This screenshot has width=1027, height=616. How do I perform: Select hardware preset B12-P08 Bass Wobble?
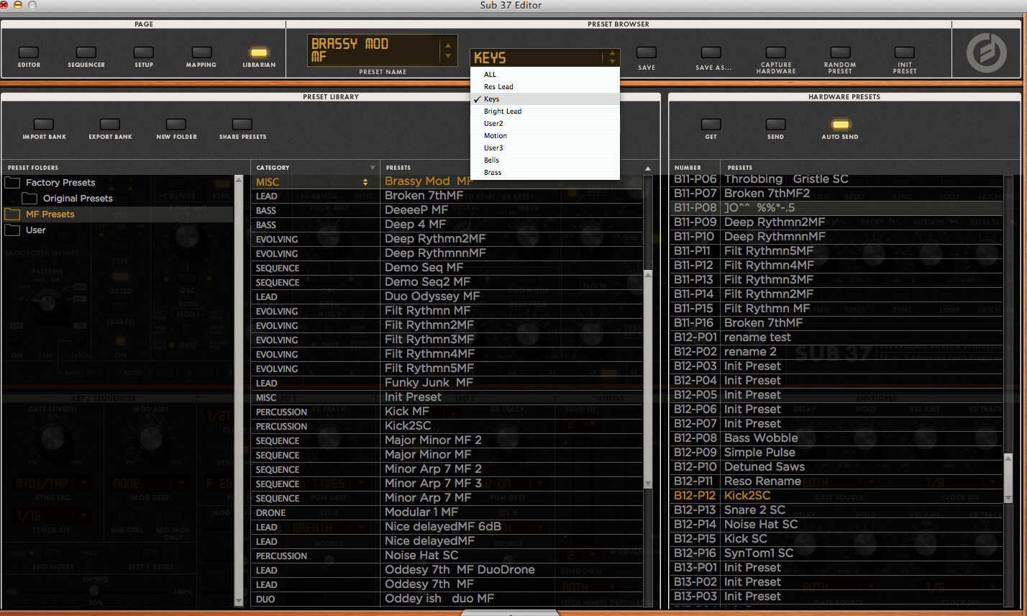(x=836, y=438)
